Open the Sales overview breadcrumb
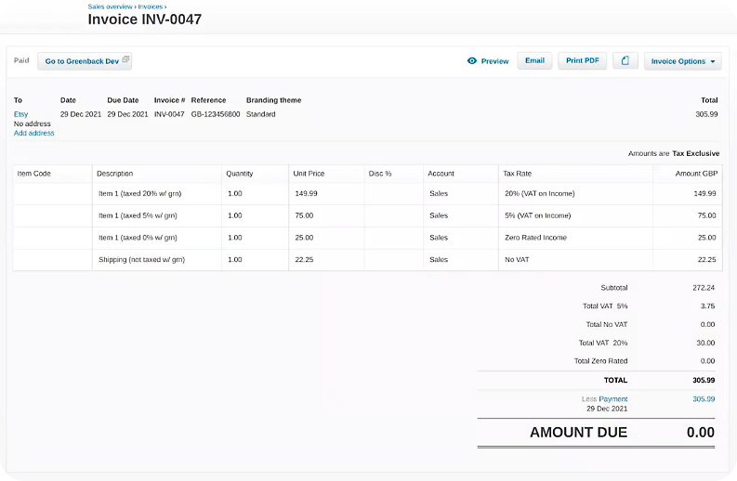This screenshot has width=737, height=481. [111, 6]
